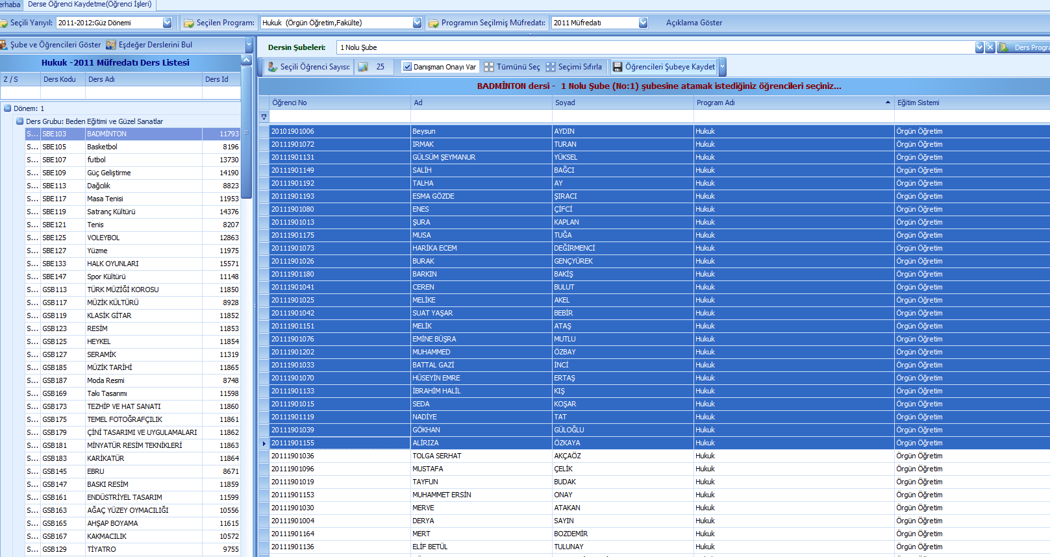Click the Seçili Öğrenci Sayısı person icon

click(273, 67)
